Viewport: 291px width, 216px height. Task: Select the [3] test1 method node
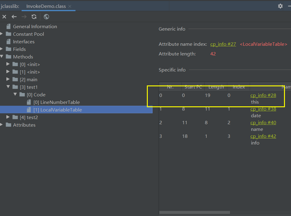point(29,87)
